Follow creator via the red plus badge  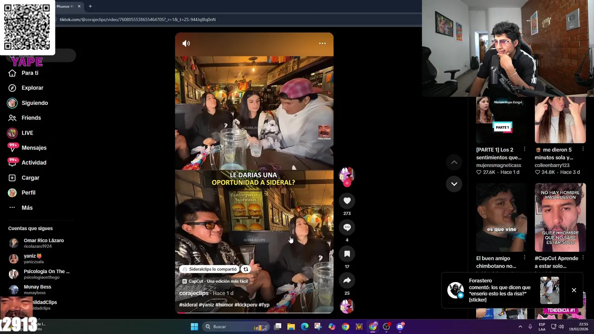(347, 183)
